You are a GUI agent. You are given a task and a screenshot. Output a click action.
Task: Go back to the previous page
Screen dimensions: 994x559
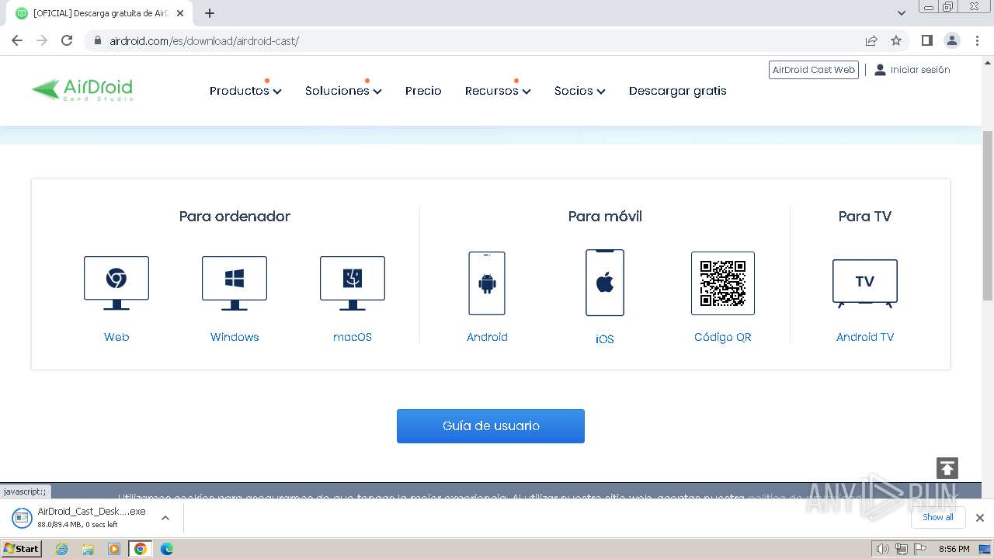[x=17, y=40]
